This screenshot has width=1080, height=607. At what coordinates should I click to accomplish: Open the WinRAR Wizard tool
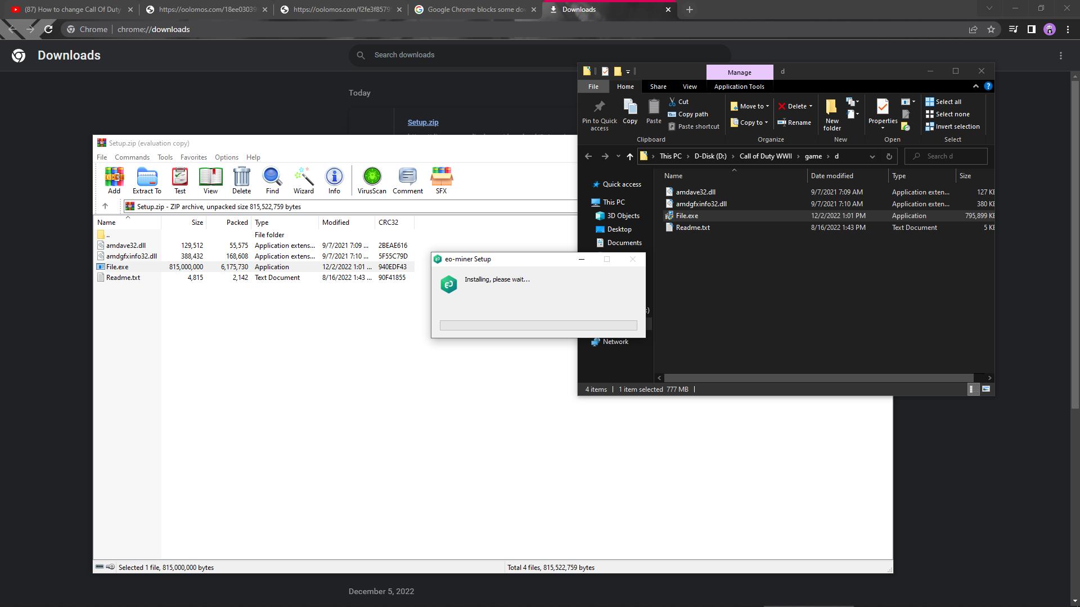[x=303, y=180]
